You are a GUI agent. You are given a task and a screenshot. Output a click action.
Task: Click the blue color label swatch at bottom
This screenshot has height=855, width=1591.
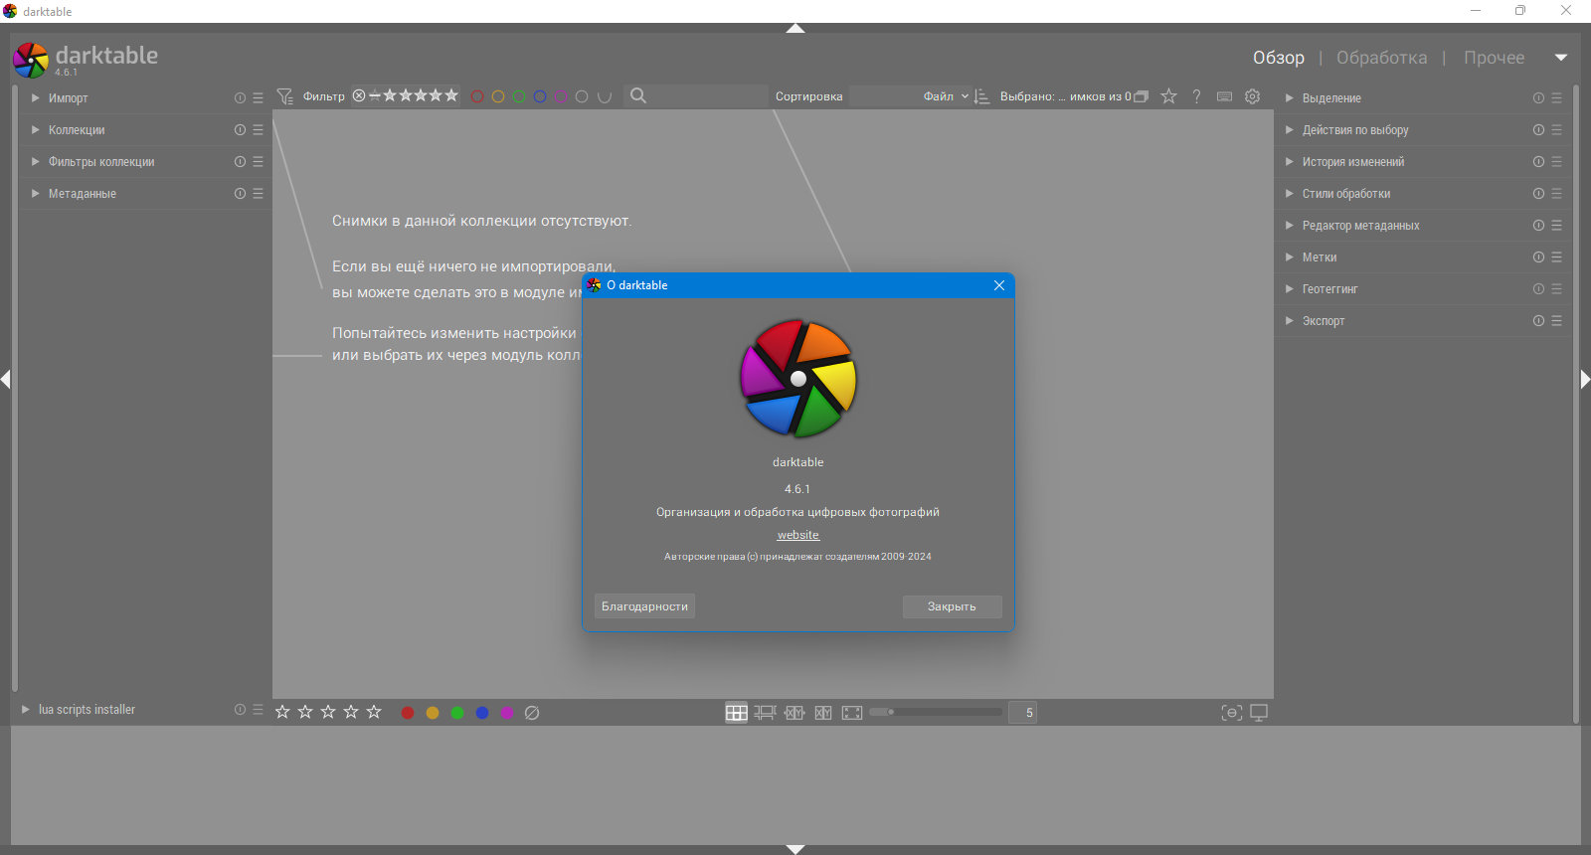[482, 713]
